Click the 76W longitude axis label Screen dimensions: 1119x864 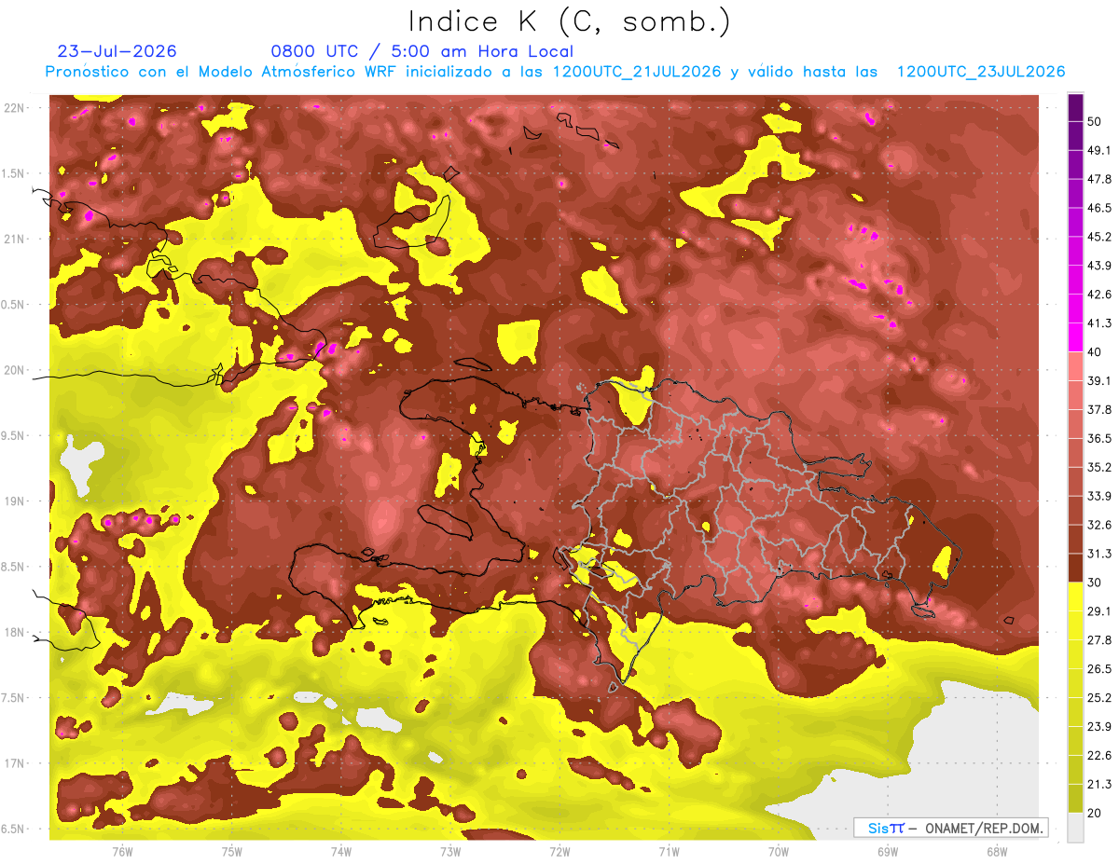click(122, 851)
